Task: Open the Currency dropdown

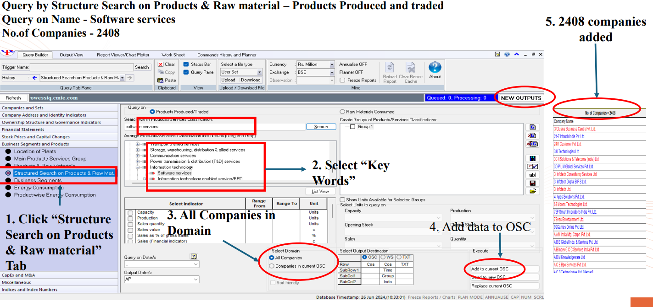Action: point(332,65)
